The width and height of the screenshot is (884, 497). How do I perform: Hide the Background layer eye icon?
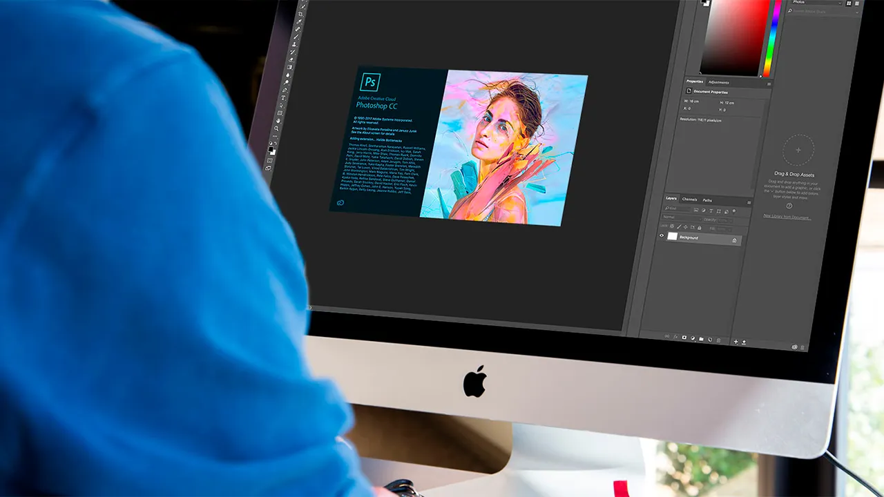point(662,235)
